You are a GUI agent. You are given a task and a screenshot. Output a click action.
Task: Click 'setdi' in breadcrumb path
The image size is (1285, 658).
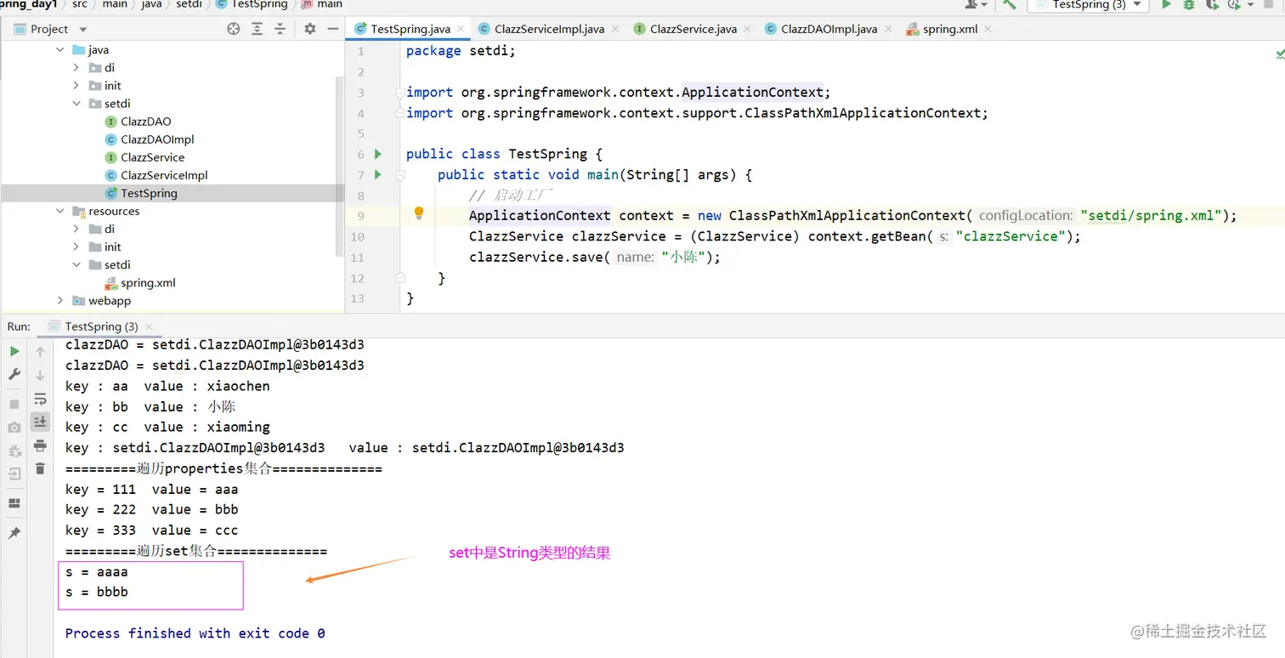click(x=189, y=4)
